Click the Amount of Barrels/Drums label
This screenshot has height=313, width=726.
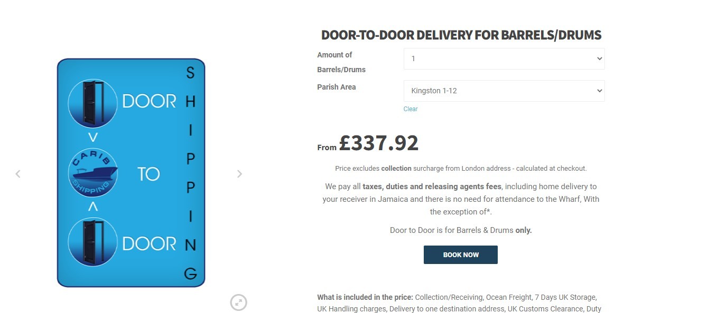coord(341,62)
